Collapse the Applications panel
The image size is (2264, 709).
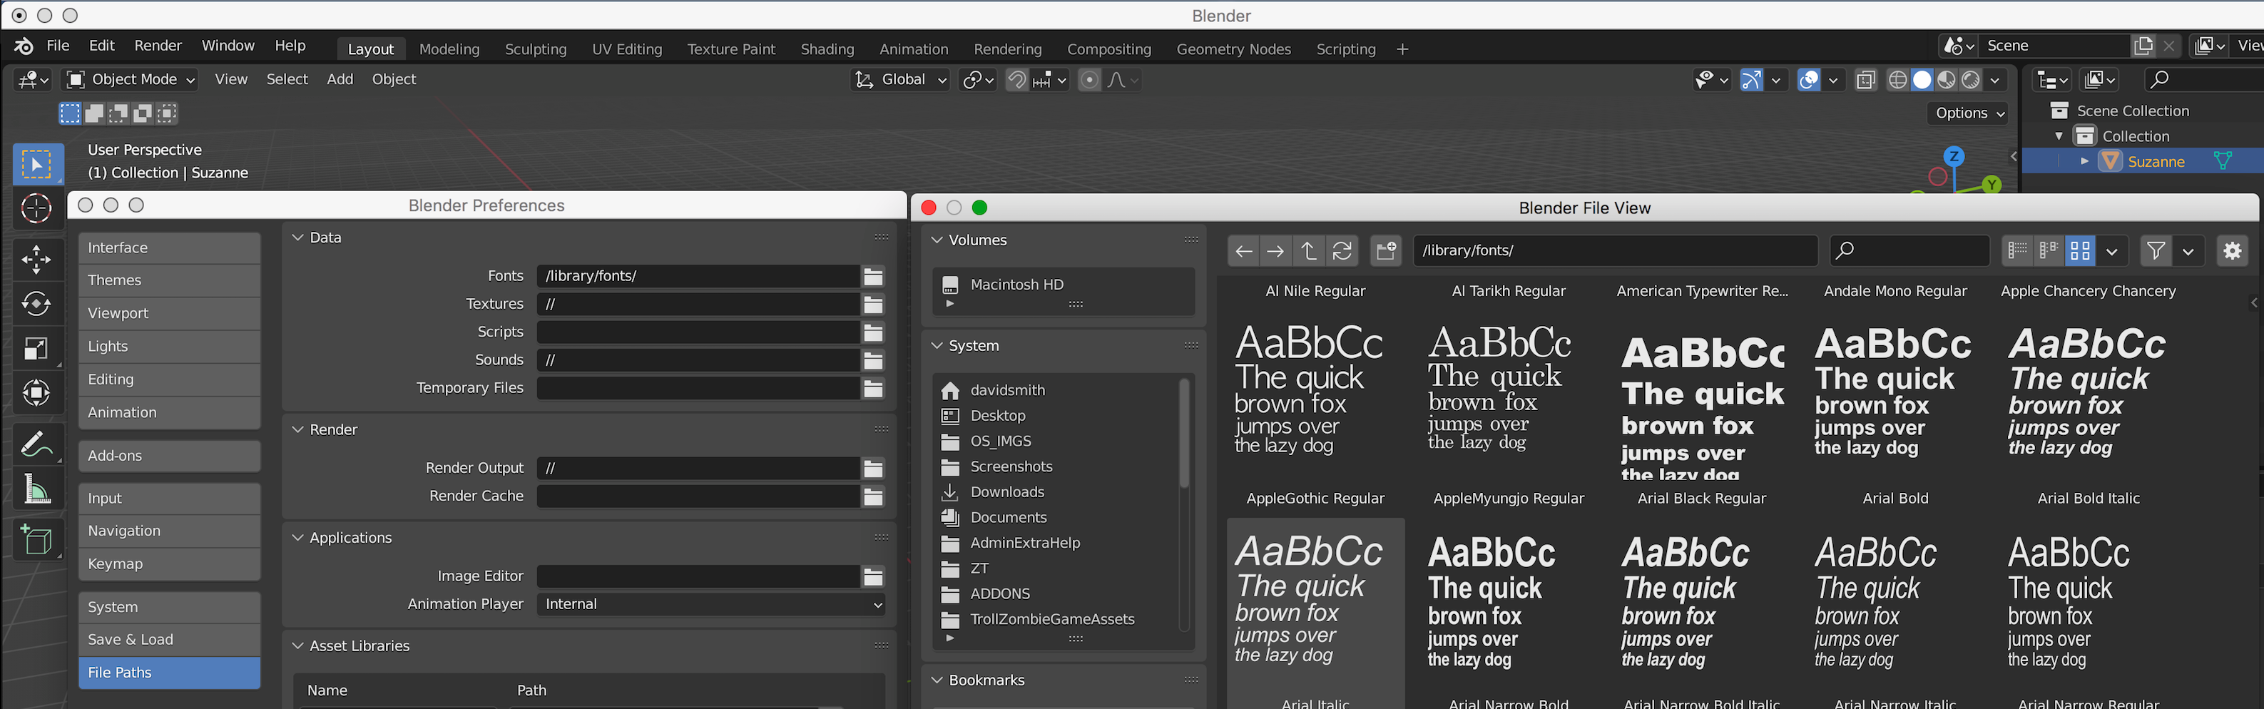coord(298,538)
